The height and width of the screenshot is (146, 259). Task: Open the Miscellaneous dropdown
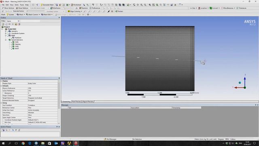tap(228, 8)
